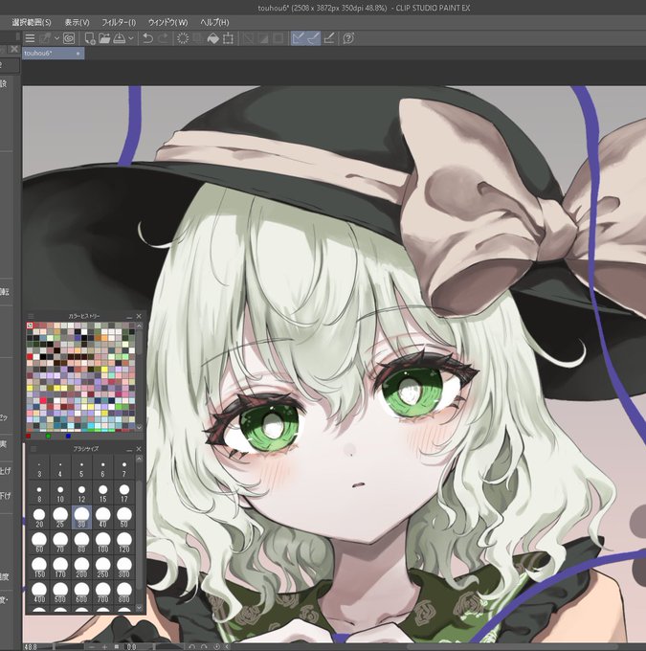
Task: Save the canvas with save icon
Action: (120, 38)
